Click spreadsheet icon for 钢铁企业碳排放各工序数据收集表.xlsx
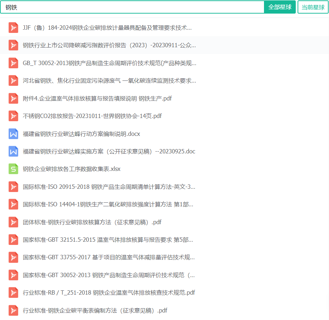This screenshot has height=320, width=329. click(x=13, y=169)
